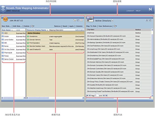Select the Chip Nano mailbox row
The width and height of the screenshot is (155, 116).
pos(119,29)
